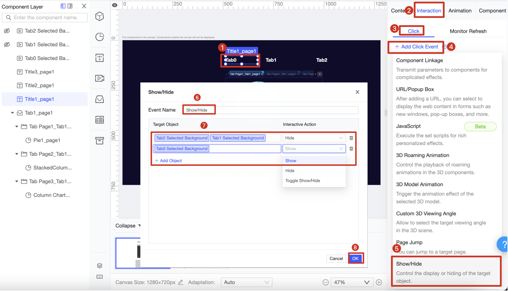Open the layers stack icon
This screenshot has width=508, height=291.
pos(100,266)
